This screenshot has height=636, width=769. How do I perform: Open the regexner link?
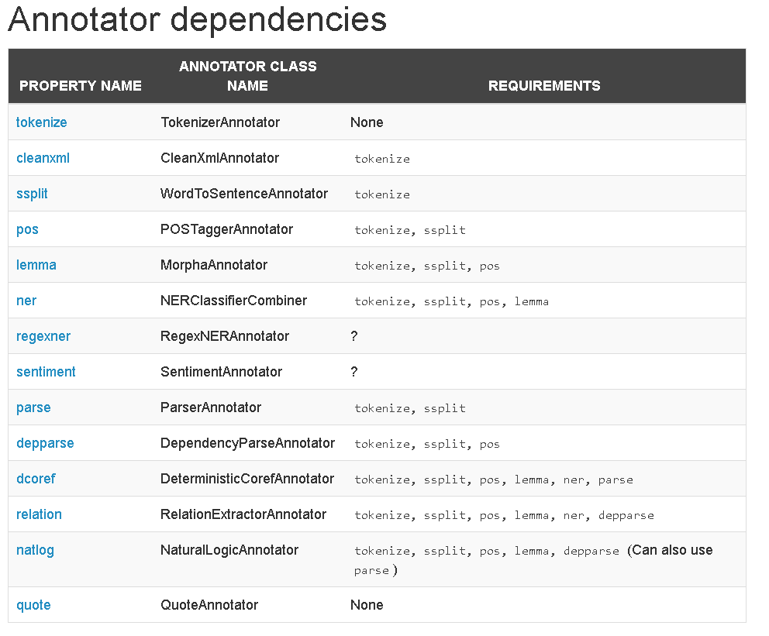click(x=43, y=336)
